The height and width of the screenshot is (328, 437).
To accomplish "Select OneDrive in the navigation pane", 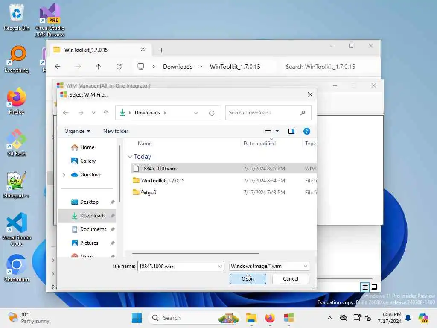I will coord(87,175).
